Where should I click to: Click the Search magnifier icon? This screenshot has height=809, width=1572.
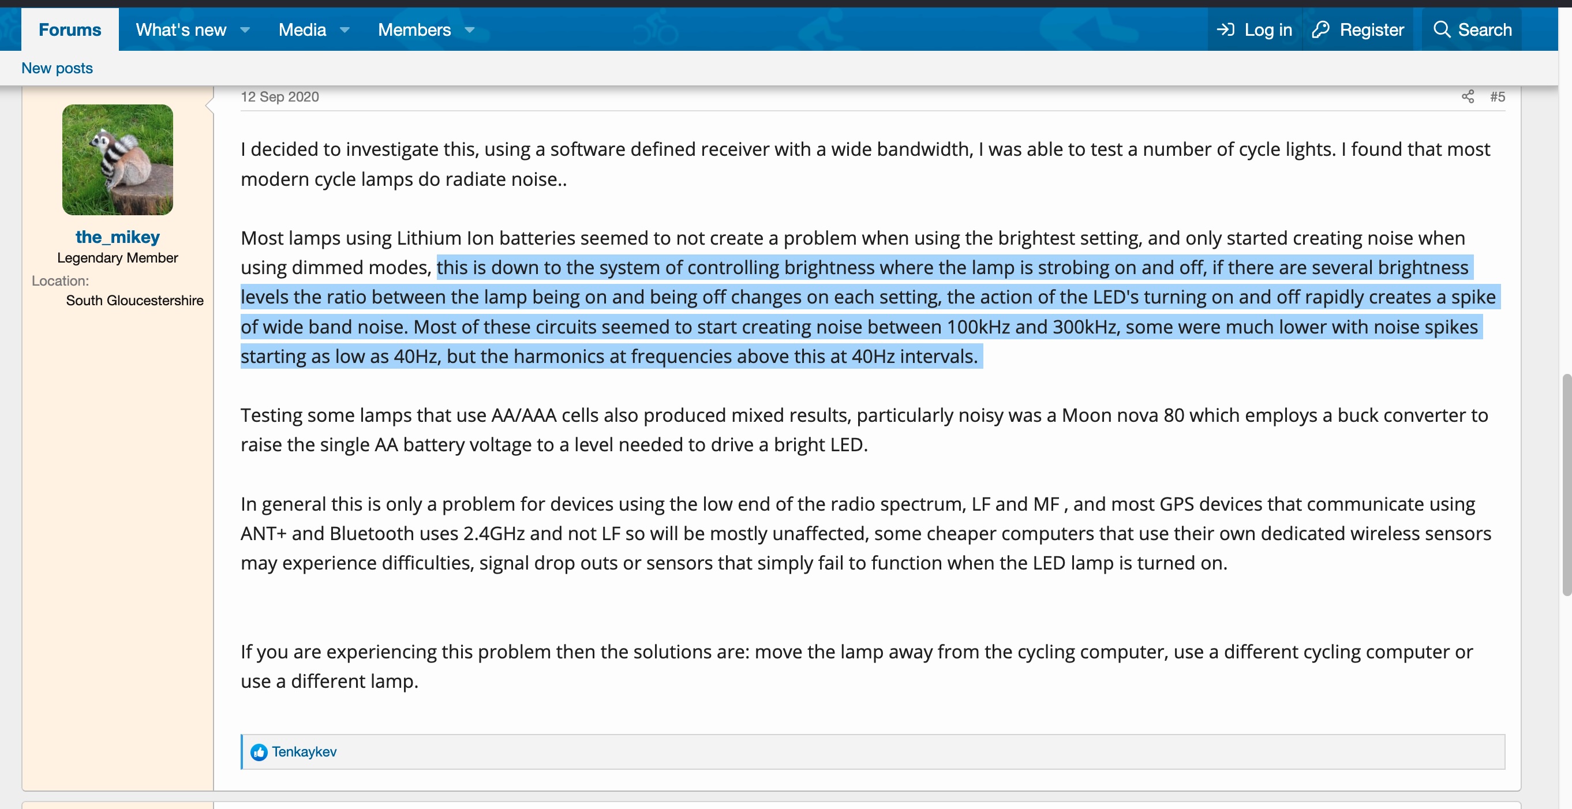(1442, 29)
